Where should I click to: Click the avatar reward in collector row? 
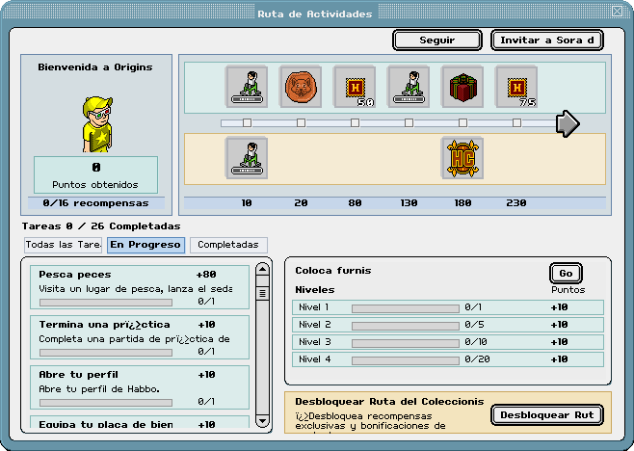pyautogui.click(x=247, y=158)
